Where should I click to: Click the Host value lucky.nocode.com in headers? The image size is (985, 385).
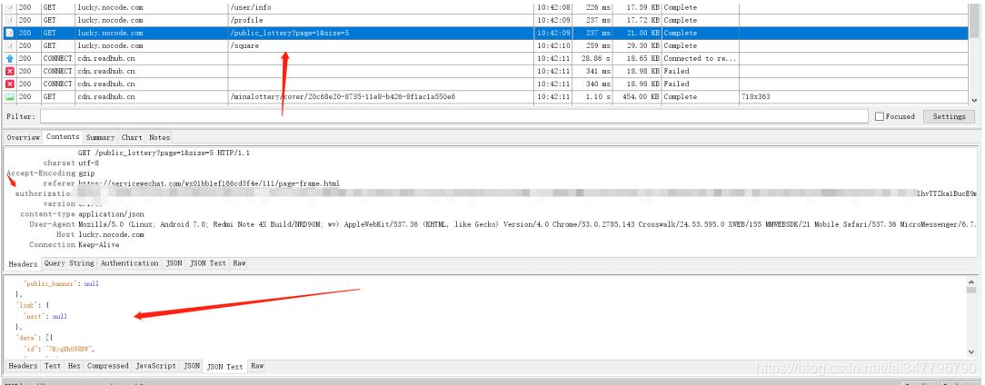[111, 234]
